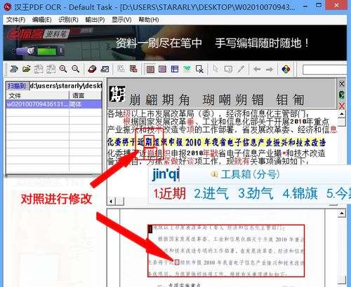351x287 pixels.
Task: Click the red region layout icon
Action: point(133,69)
